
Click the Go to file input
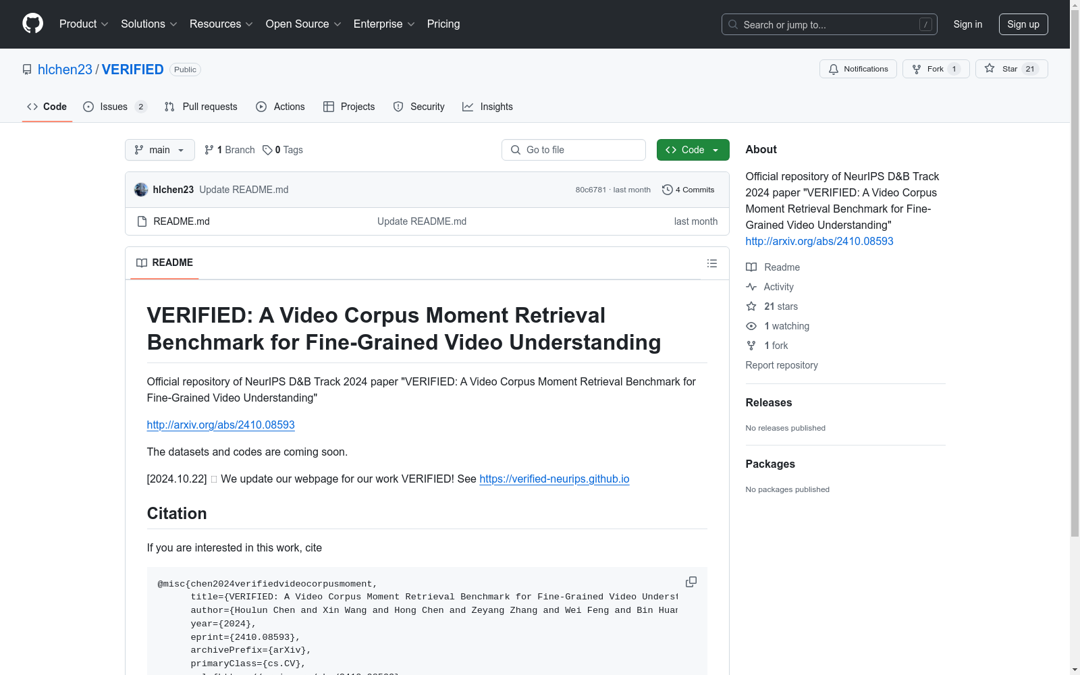[574, 150]
